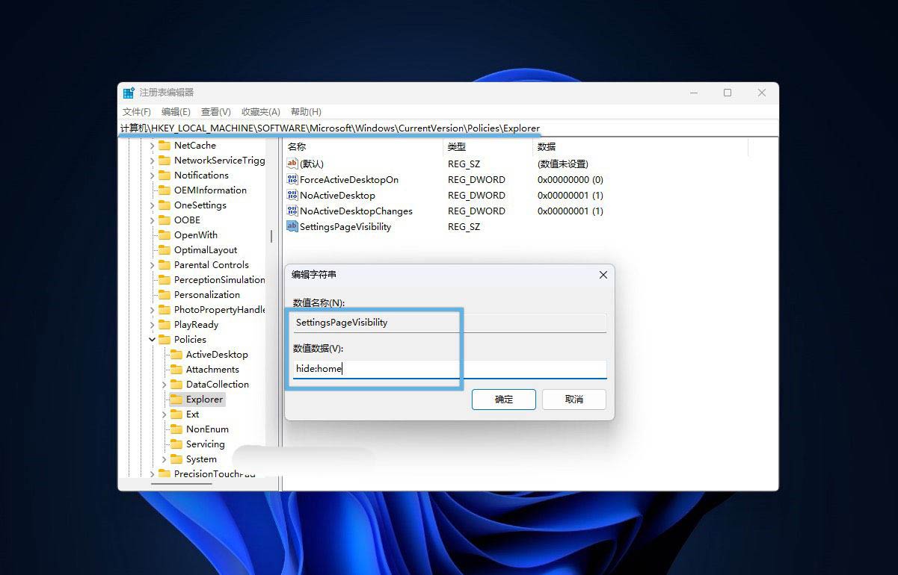Image resolution: width=898 pixels, height=575 pixels.
Task: Open the 查看(V) view menu
Action: [x=215, y=111]
